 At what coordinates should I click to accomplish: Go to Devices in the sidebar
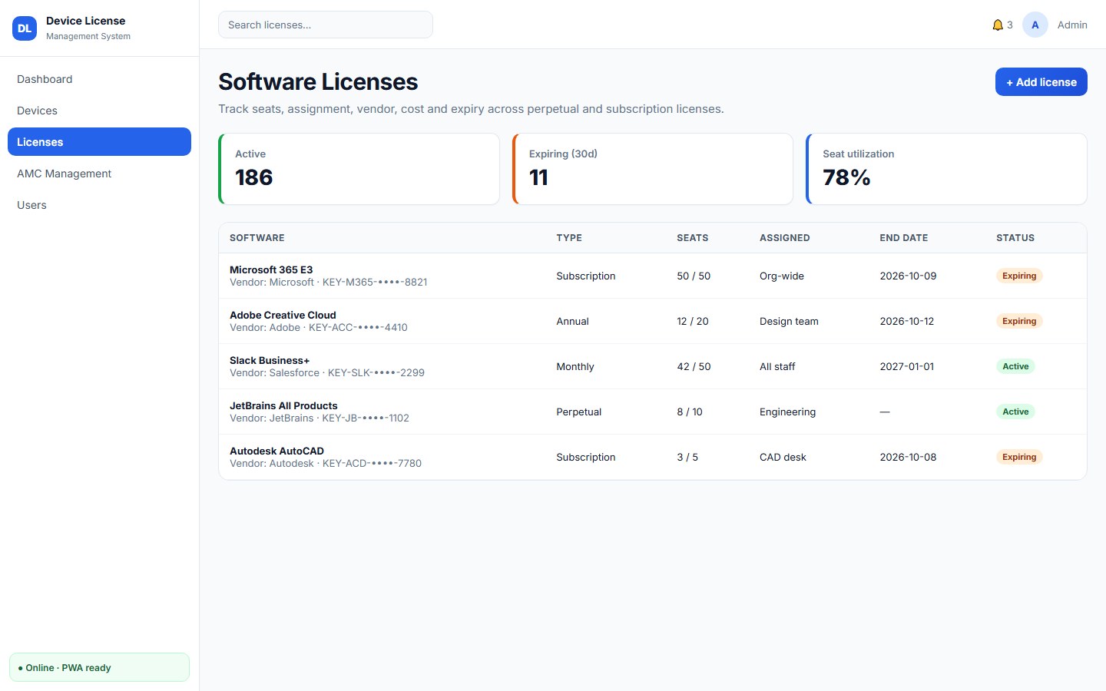pos(99,111)
